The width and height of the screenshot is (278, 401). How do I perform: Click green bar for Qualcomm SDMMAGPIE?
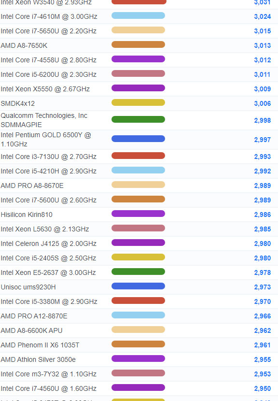click(138, 119)
